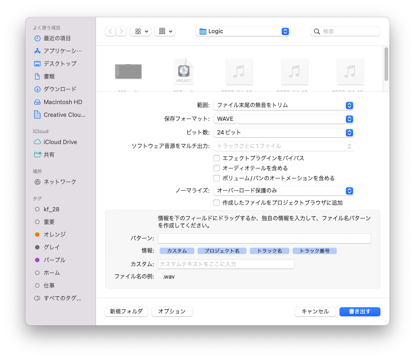Image resolution: width=415 pixels, height=359 pixels.
Task: Select the PROJECT file thumbnail
Action: pyautogui.click(x=184, y=72)
